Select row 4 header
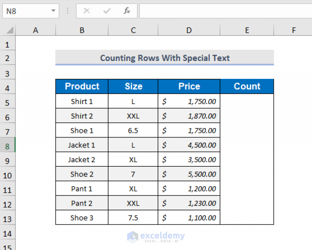Image resolution: width=312 pixels, height=250 pixels. pos(7,87)
